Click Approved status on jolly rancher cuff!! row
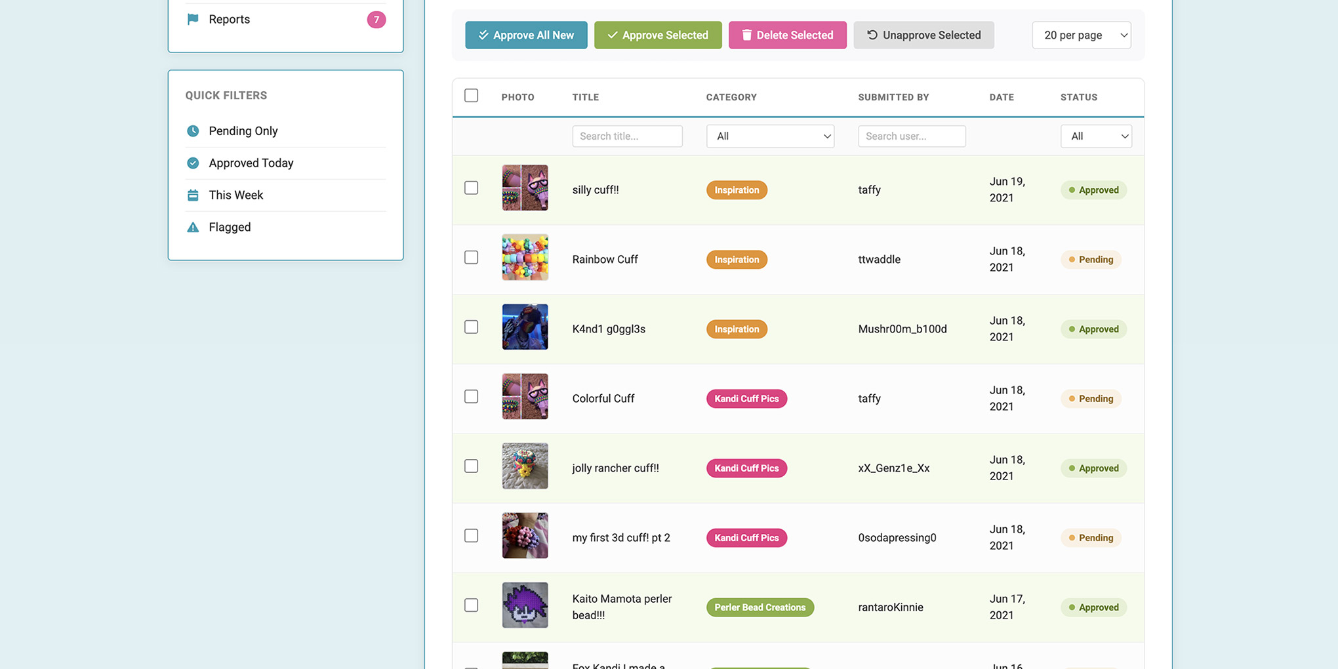 (x=1093, y=468)
